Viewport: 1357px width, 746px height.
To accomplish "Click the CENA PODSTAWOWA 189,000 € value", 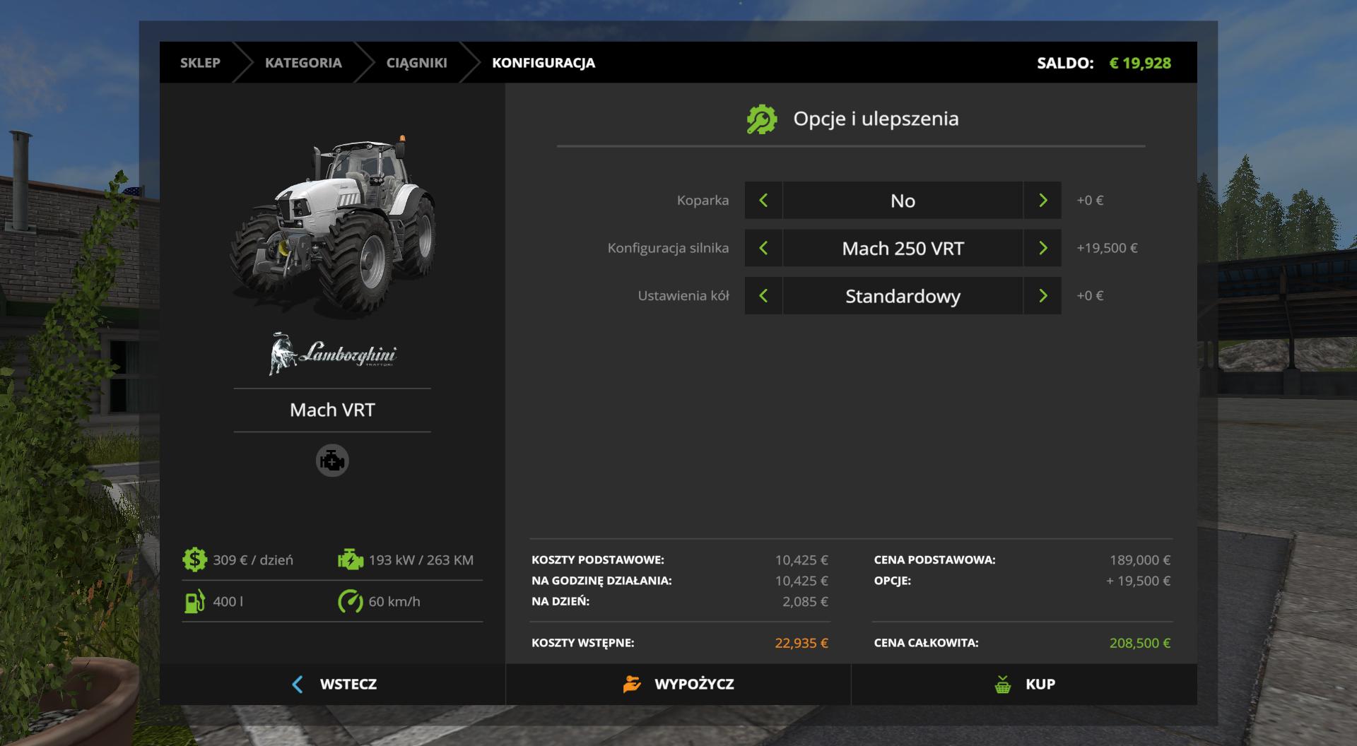I will click(x=1140, y=559).
